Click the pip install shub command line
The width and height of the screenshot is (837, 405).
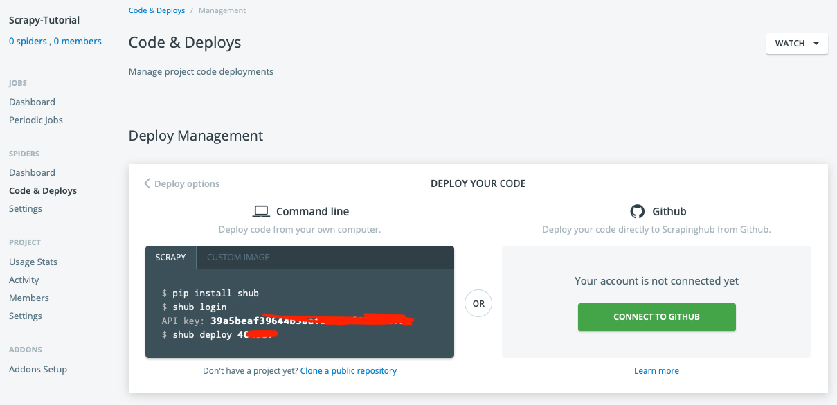click(x=215, y=293)
